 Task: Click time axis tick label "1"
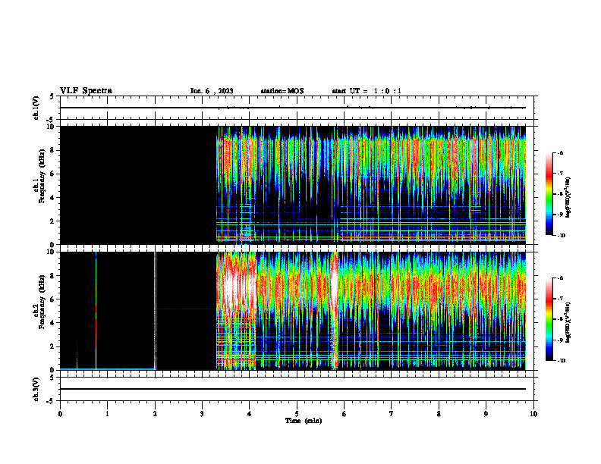pos(107,414)
